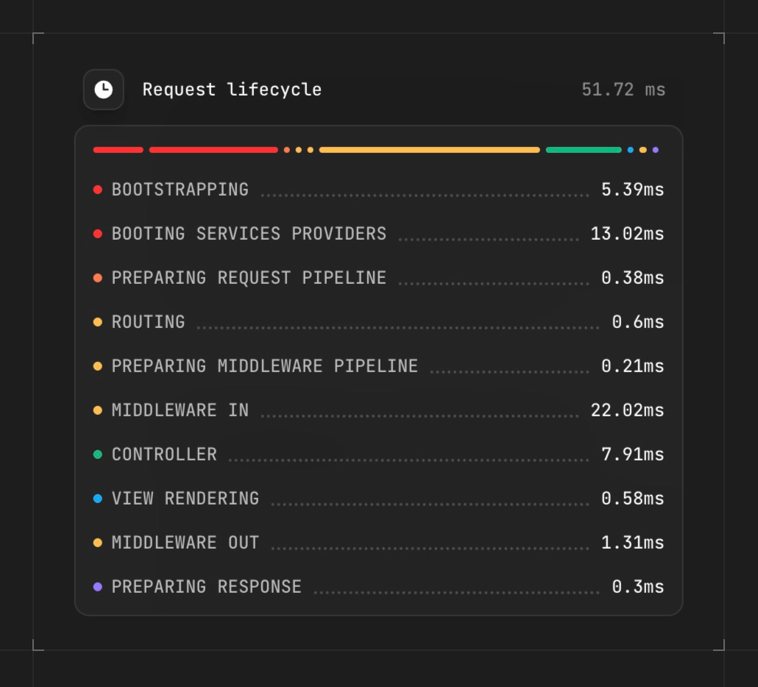
Task: Select the PREPARING REQUEST PIPELINE label
Action: [x=249, y=278]
